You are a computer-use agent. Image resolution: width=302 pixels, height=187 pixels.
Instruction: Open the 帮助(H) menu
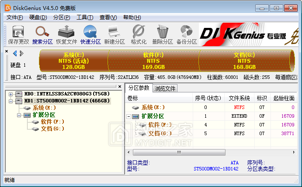tap(132, 17)
